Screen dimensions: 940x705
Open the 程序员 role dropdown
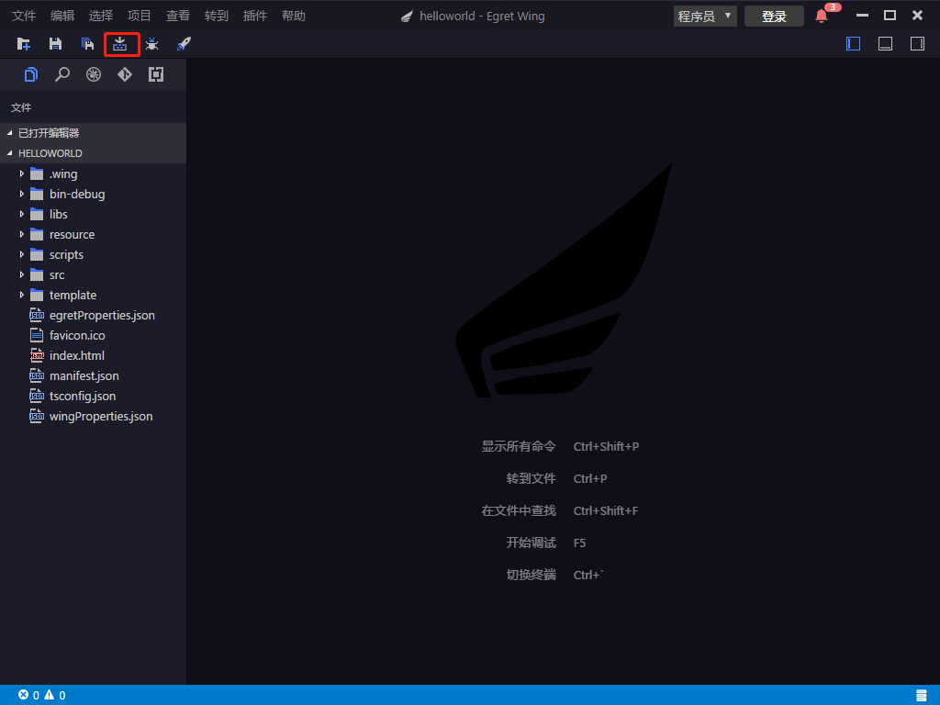coord(705,17)
